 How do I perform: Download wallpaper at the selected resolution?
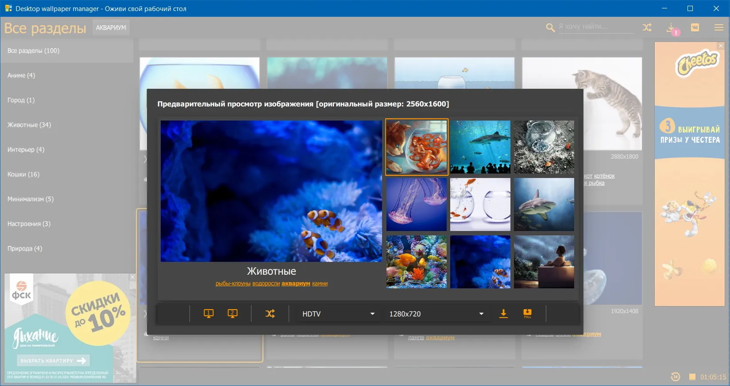pyautogui.click(x=503, y=314)
